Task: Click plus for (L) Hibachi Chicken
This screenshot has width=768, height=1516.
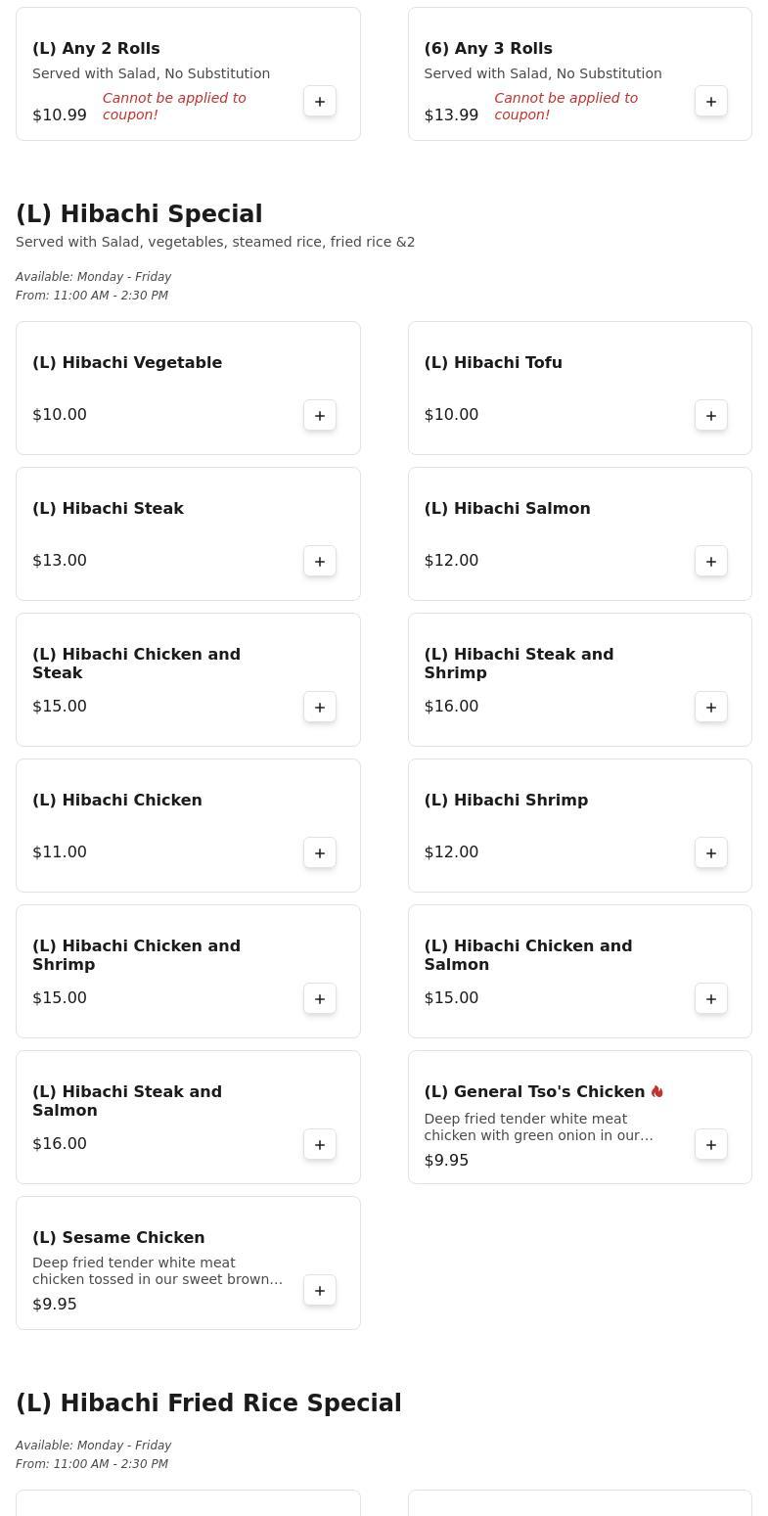Action: [x=320, y=853]
